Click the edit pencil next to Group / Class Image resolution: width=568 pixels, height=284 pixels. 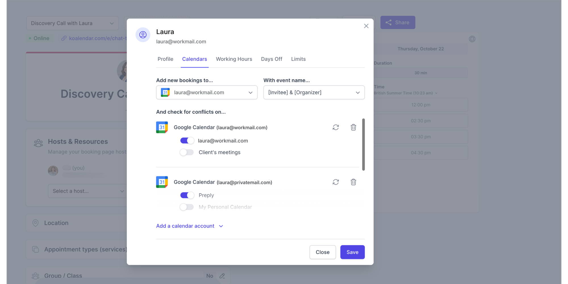coord(222,276)
